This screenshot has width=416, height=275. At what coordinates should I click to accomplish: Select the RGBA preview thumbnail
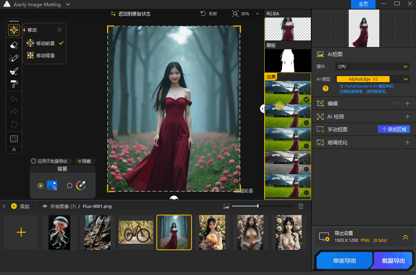click(288, 29)
